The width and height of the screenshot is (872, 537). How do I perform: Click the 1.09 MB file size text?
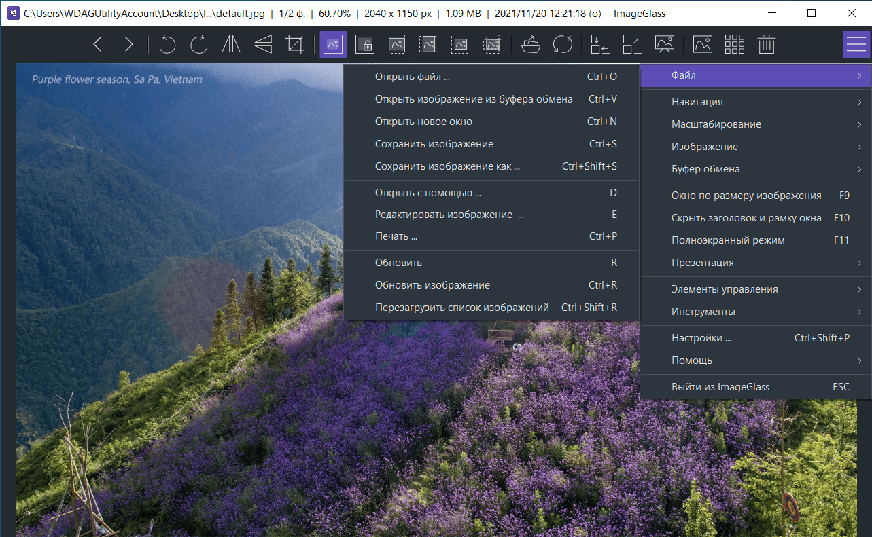tap(463, 14)
